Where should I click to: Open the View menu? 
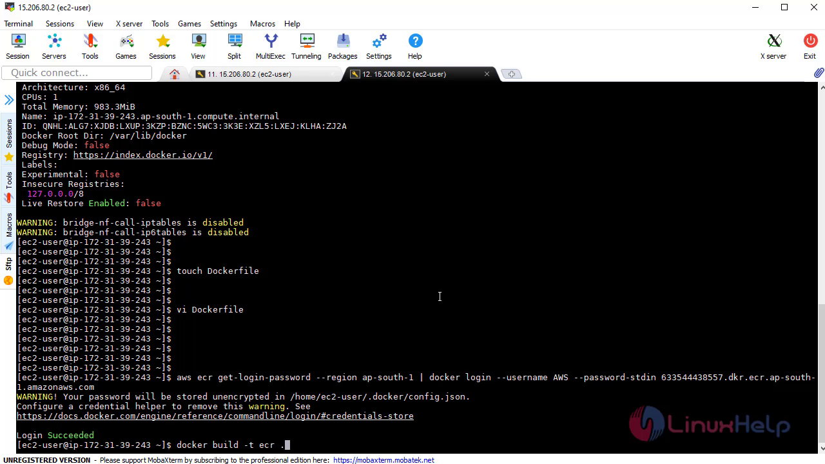[x=95, y=23]
